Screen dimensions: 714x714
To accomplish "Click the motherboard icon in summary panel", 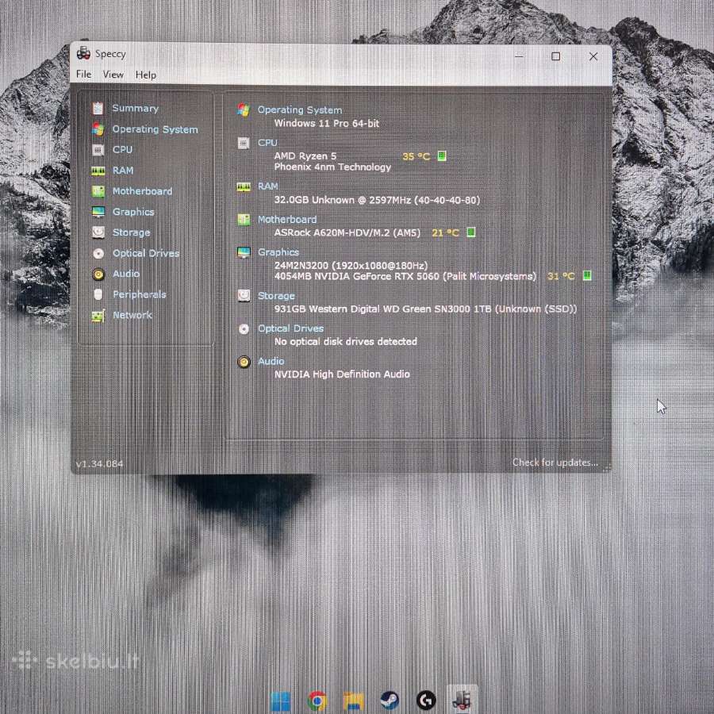I will point(244,220).
